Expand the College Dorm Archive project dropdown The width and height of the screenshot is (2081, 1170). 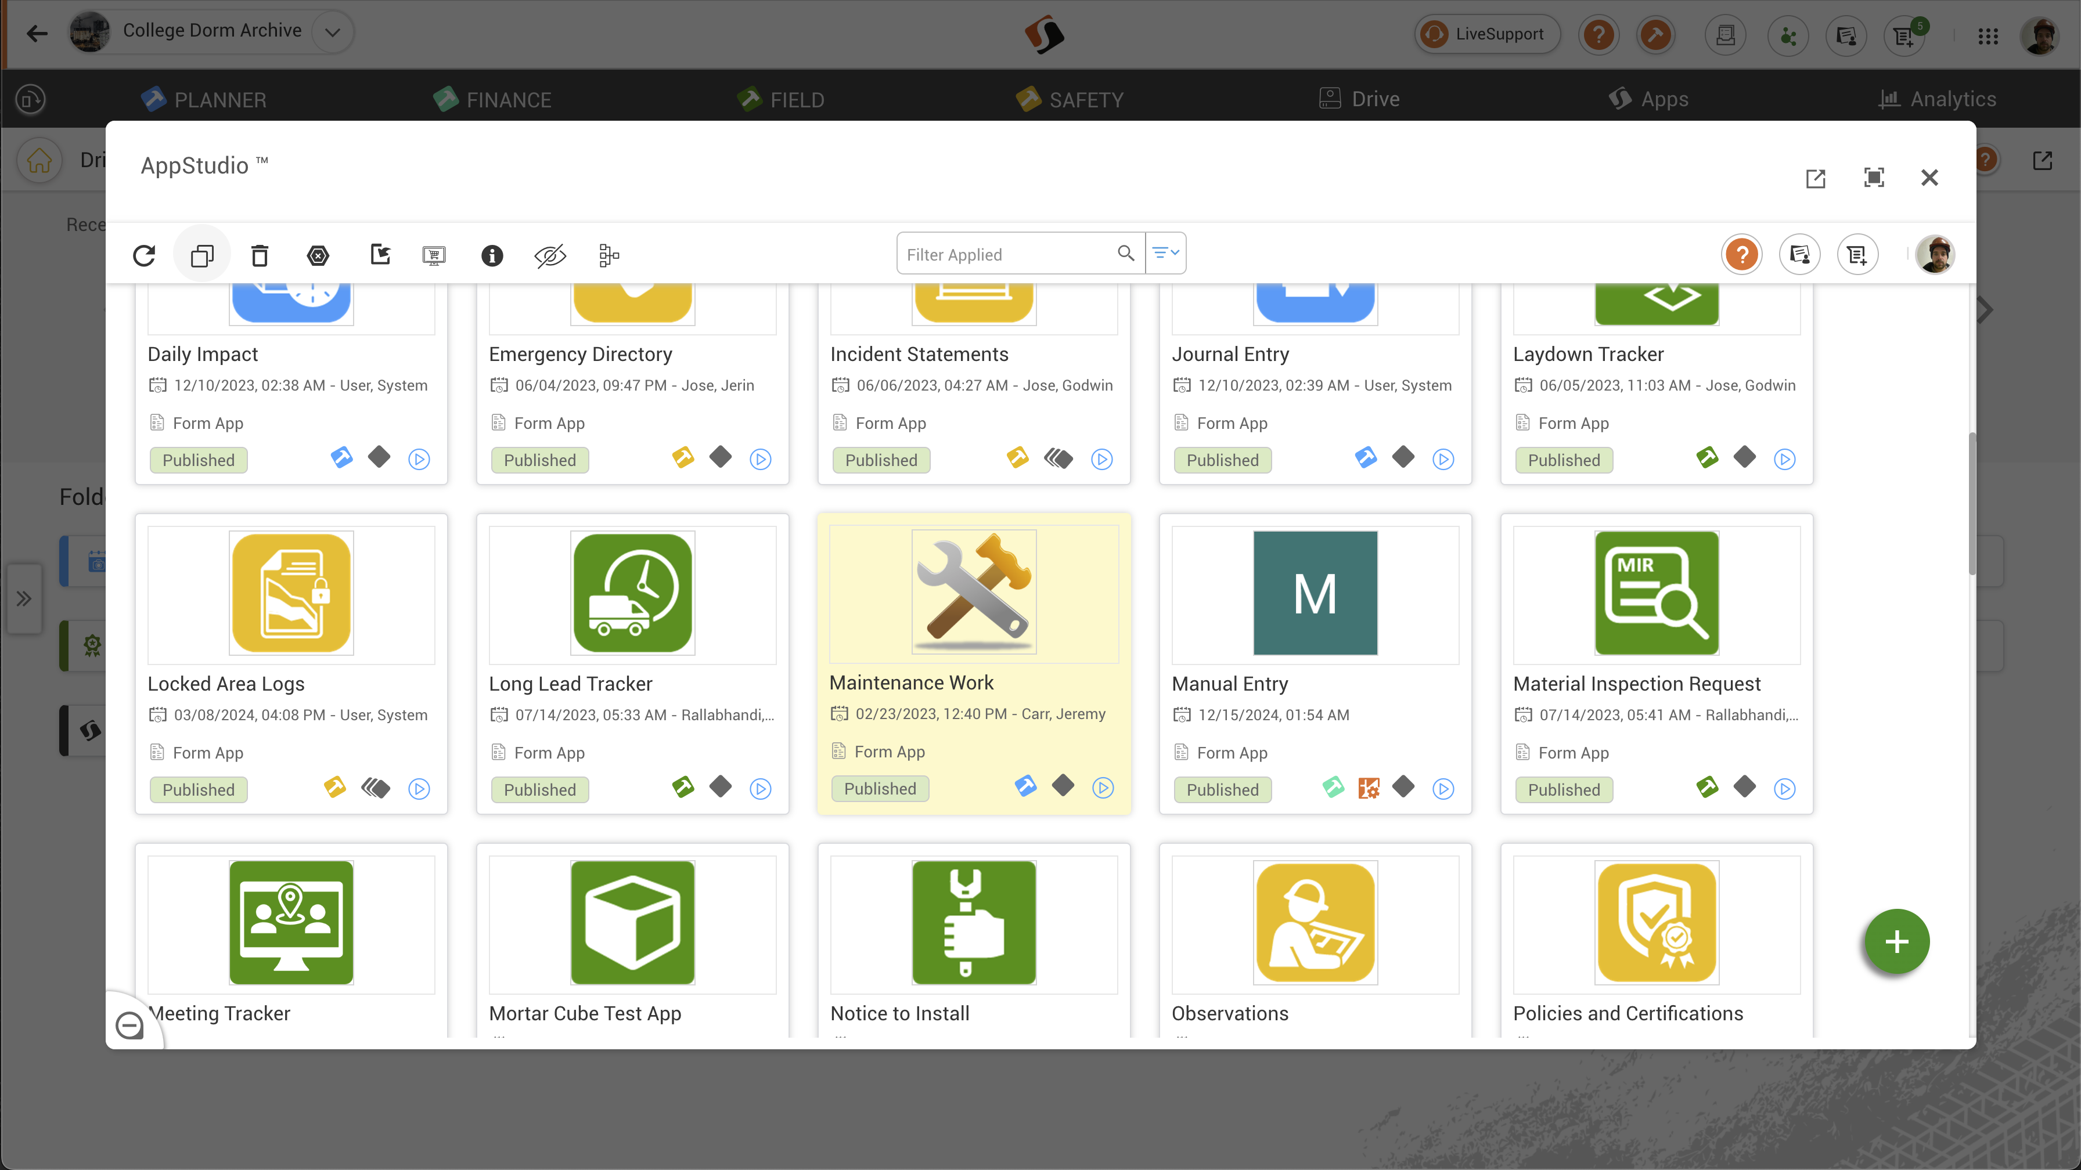click(332, 32)
